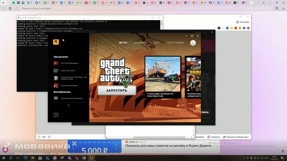Click ОТМЕНА in the window behind launcher

[x=204, y=112]
